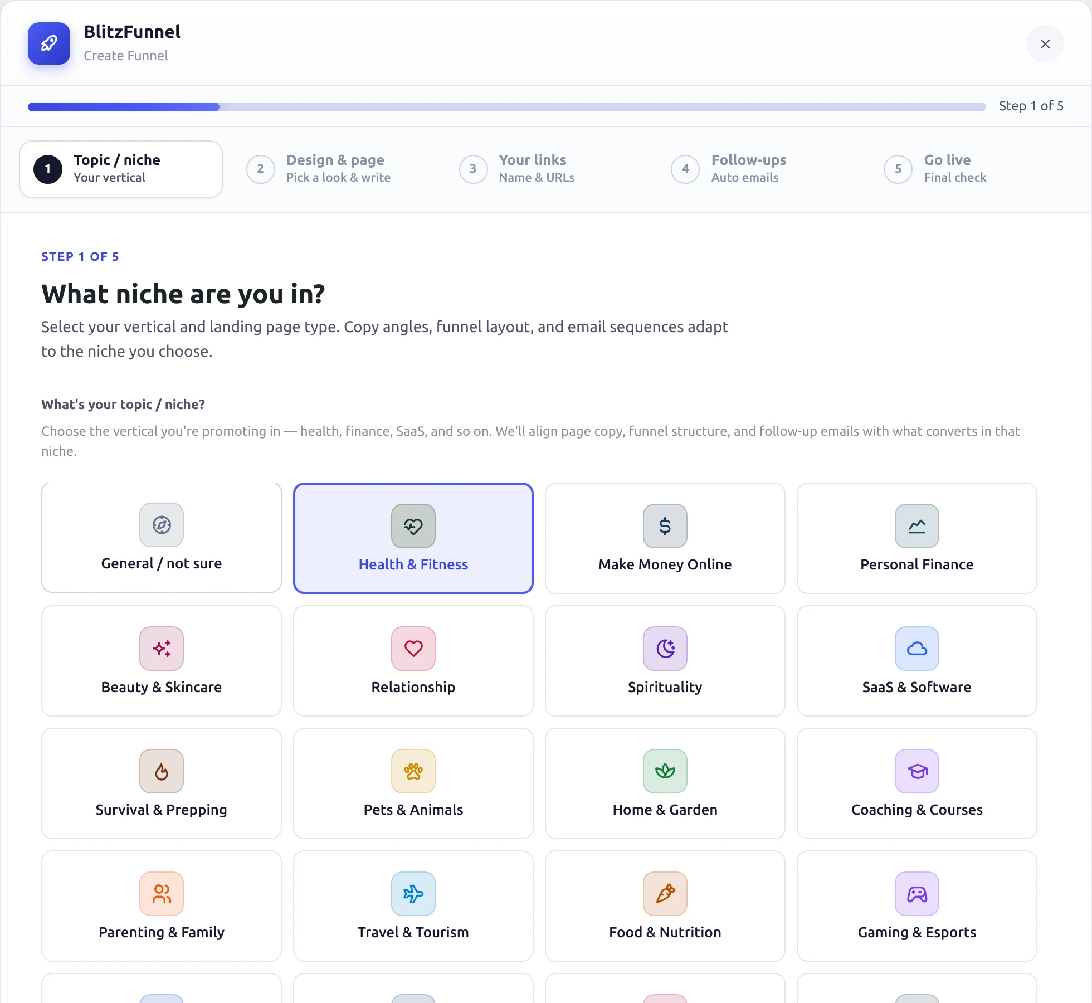The image size is (1092, 1003).
Task: Select the Health & Fitness label
Action: [413, 564]
